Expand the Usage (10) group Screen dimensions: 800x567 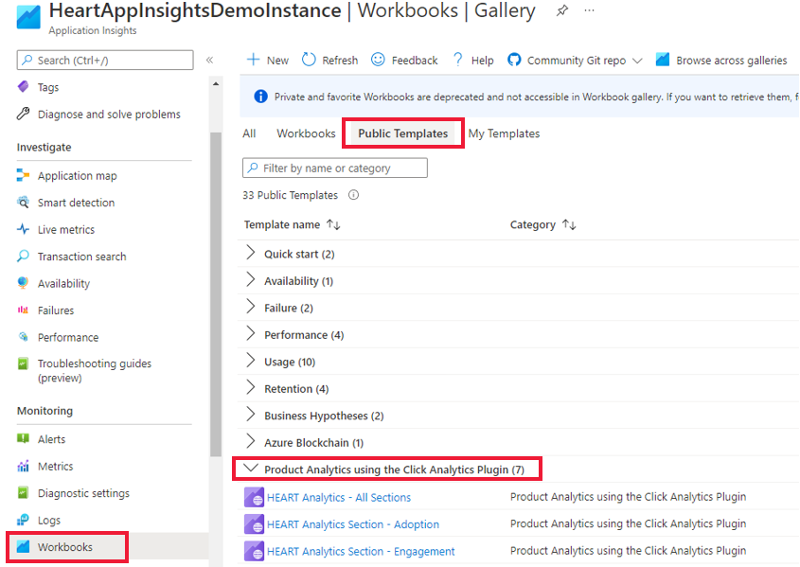point(250,361)
